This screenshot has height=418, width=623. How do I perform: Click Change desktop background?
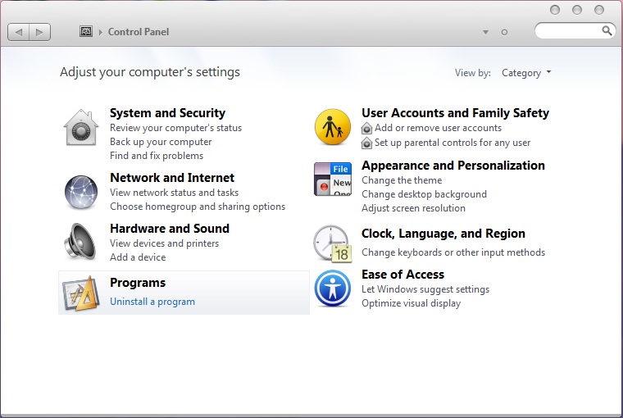coord(424,194)
